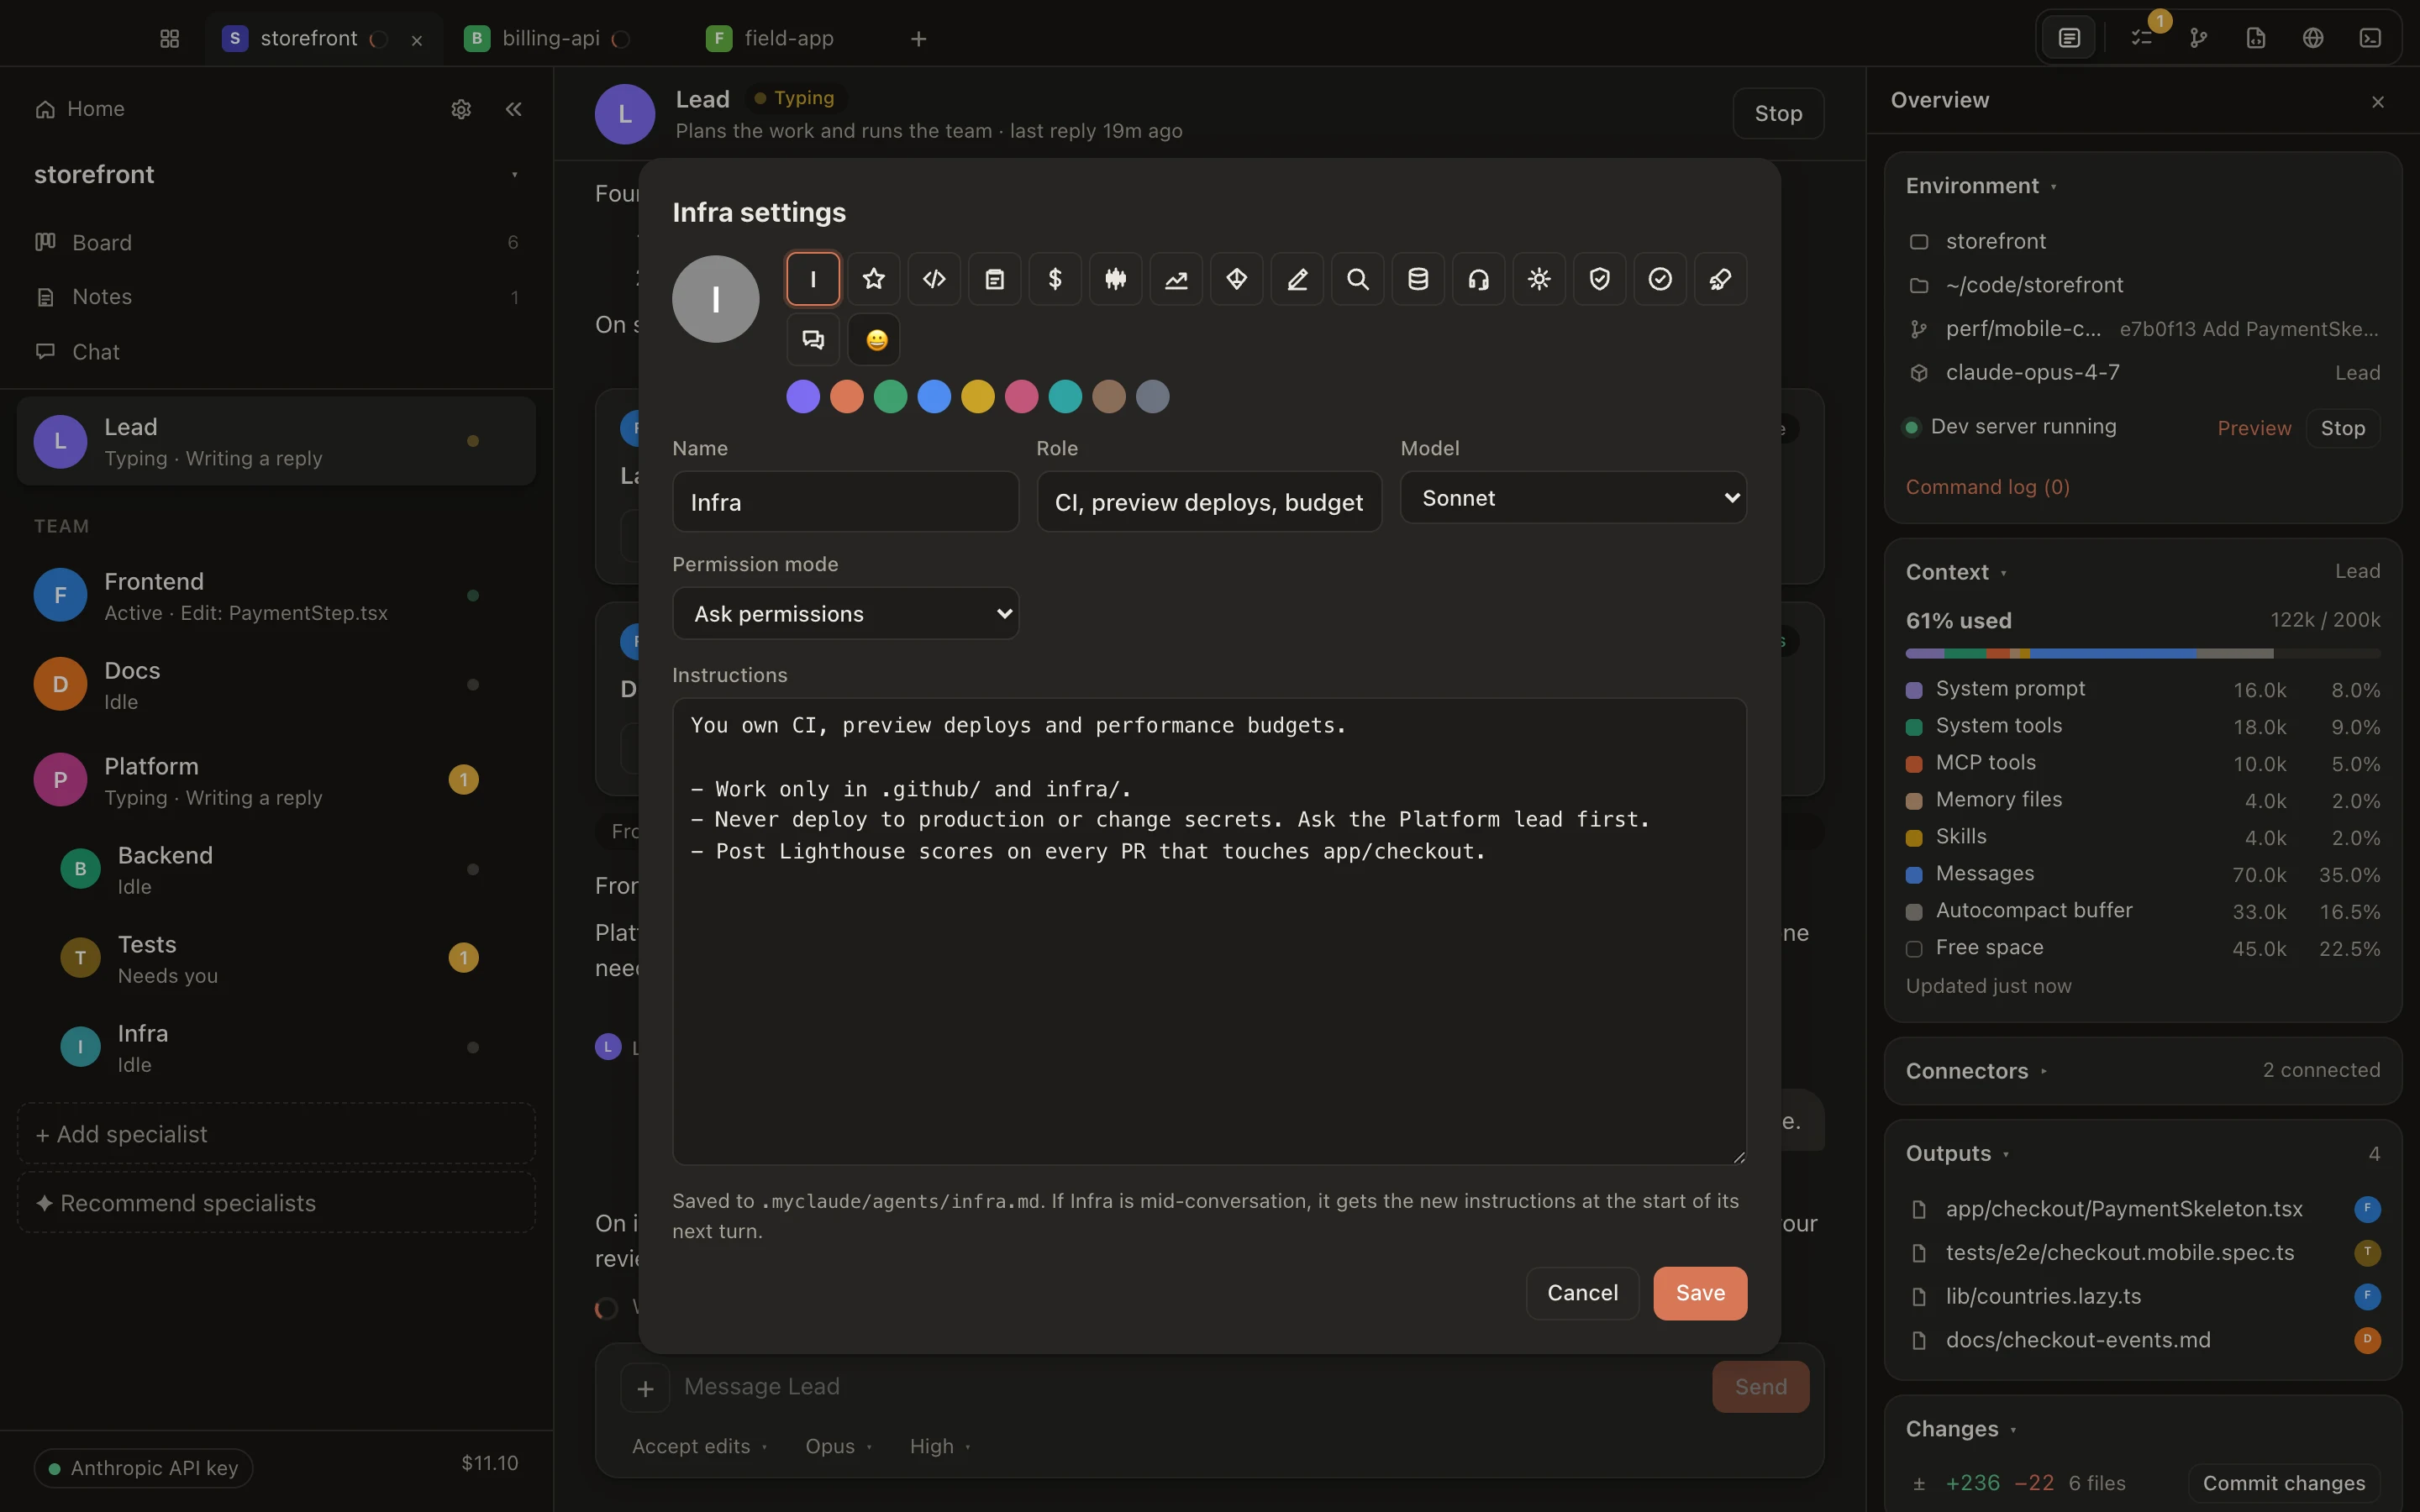Pick the pencil edit avatar icon

(x=1297, y=279)
